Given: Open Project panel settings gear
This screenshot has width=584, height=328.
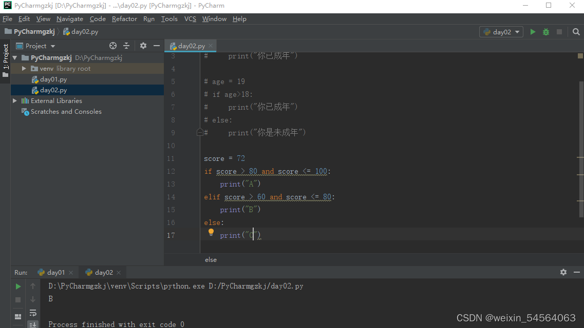Looking at the screenshot, I should tap(143, 46).
